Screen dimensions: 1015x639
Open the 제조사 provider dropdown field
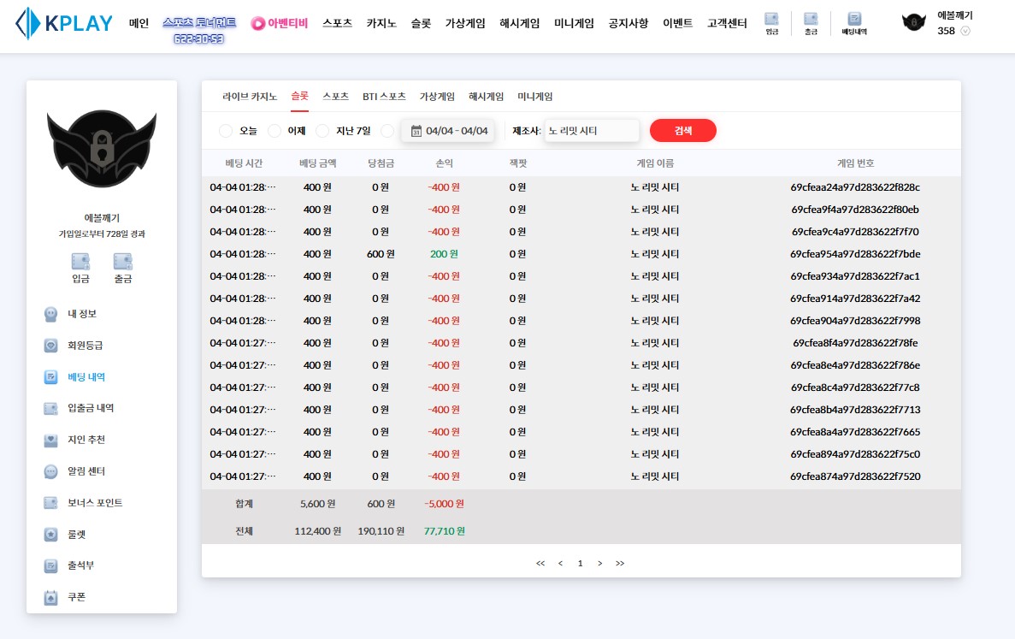pyautogui.click(x=592, y=131)
